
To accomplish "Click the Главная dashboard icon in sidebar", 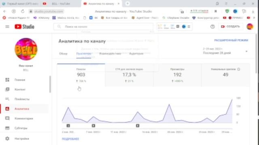I will tap(7, 80).
